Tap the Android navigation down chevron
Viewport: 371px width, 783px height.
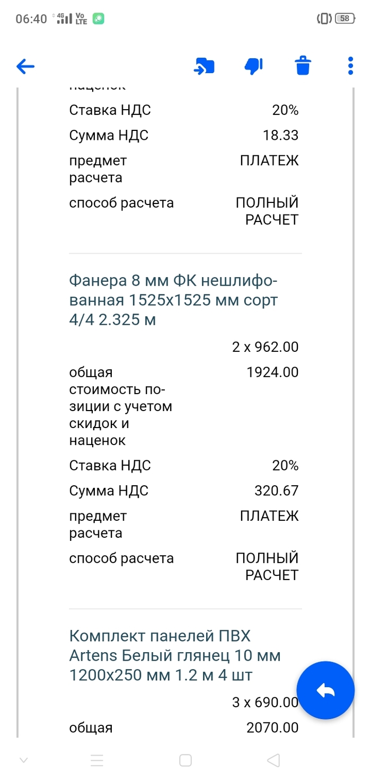pos(23,761)
